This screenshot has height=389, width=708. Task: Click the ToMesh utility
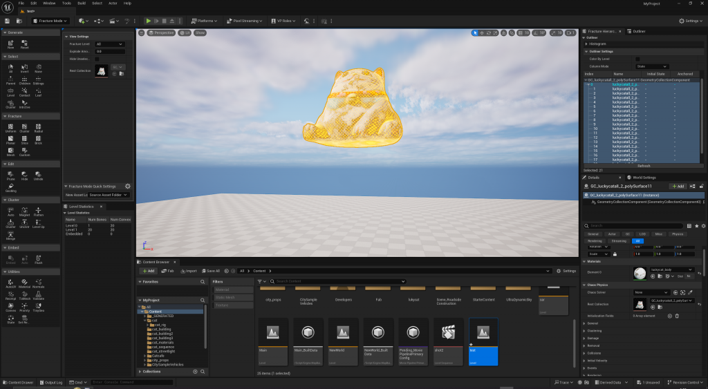pos(24,295)
